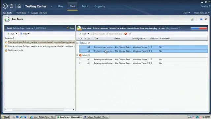211x119 pixels.
Task: Open Home - Tailspin Toys taskbar window
Action: coord(42,117)
